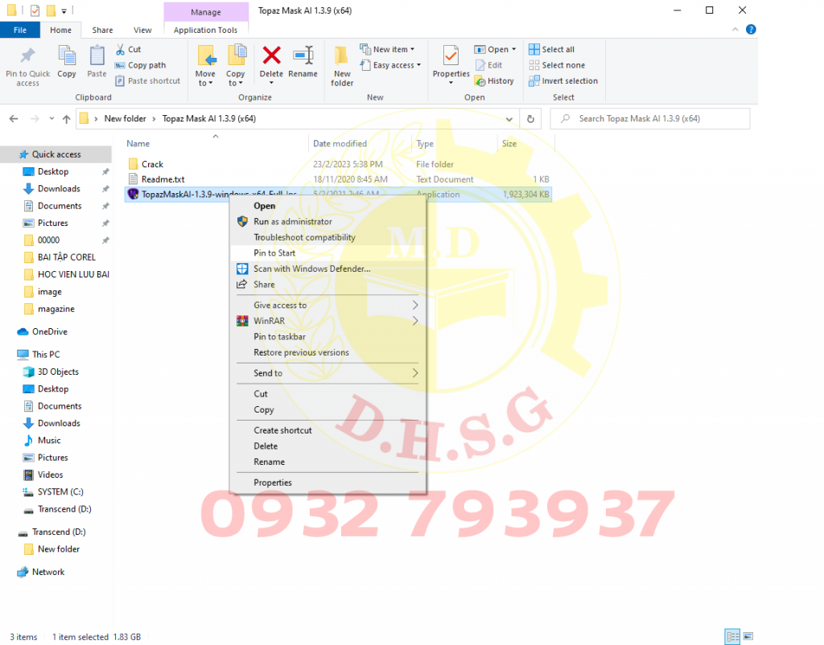Image resolution: width=824 pixels, height=645 pixels.
Task: Click the Paste icon in ribbon
Action: [97, 55]
